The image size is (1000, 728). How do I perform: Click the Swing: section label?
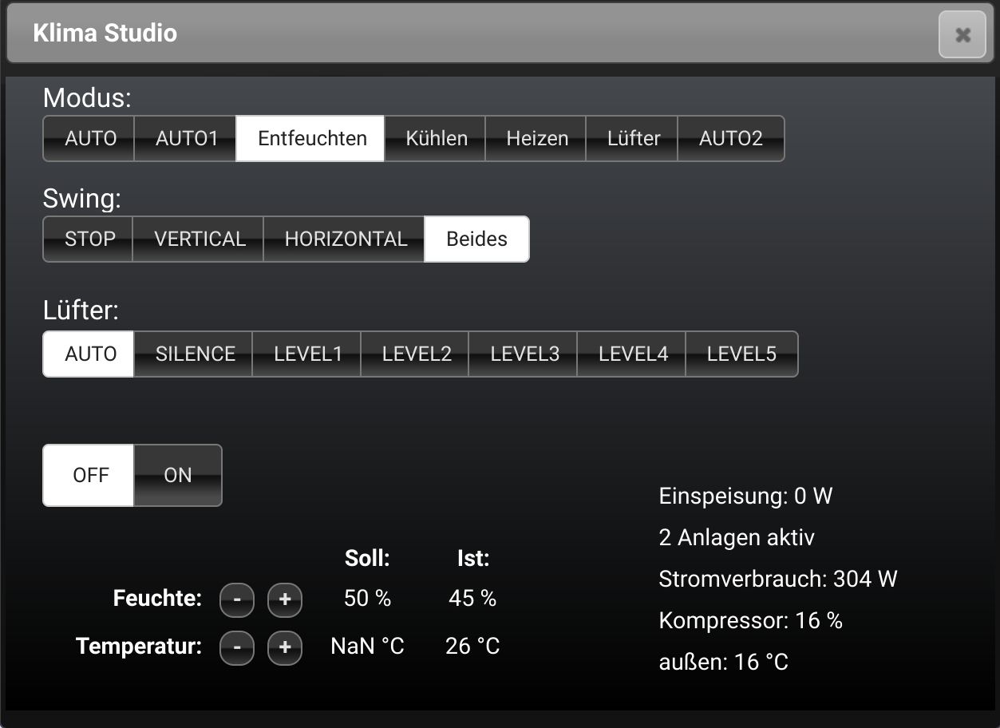[82, 199]
